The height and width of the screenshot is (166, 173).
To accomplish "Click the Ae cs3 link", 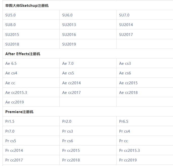I will point(125,64).
